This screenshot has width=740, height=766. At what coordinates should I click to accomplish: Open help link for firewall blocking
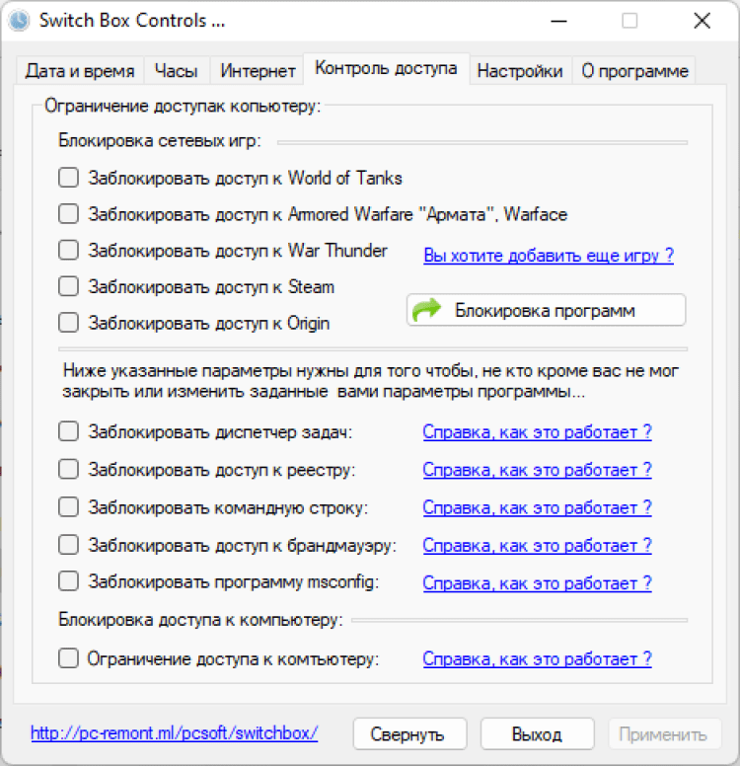(537, 545)
